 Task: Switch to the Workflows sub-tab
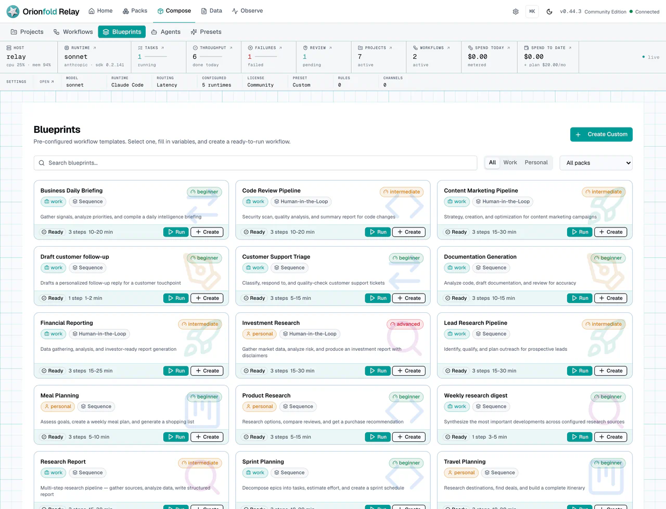click(73, 32)
